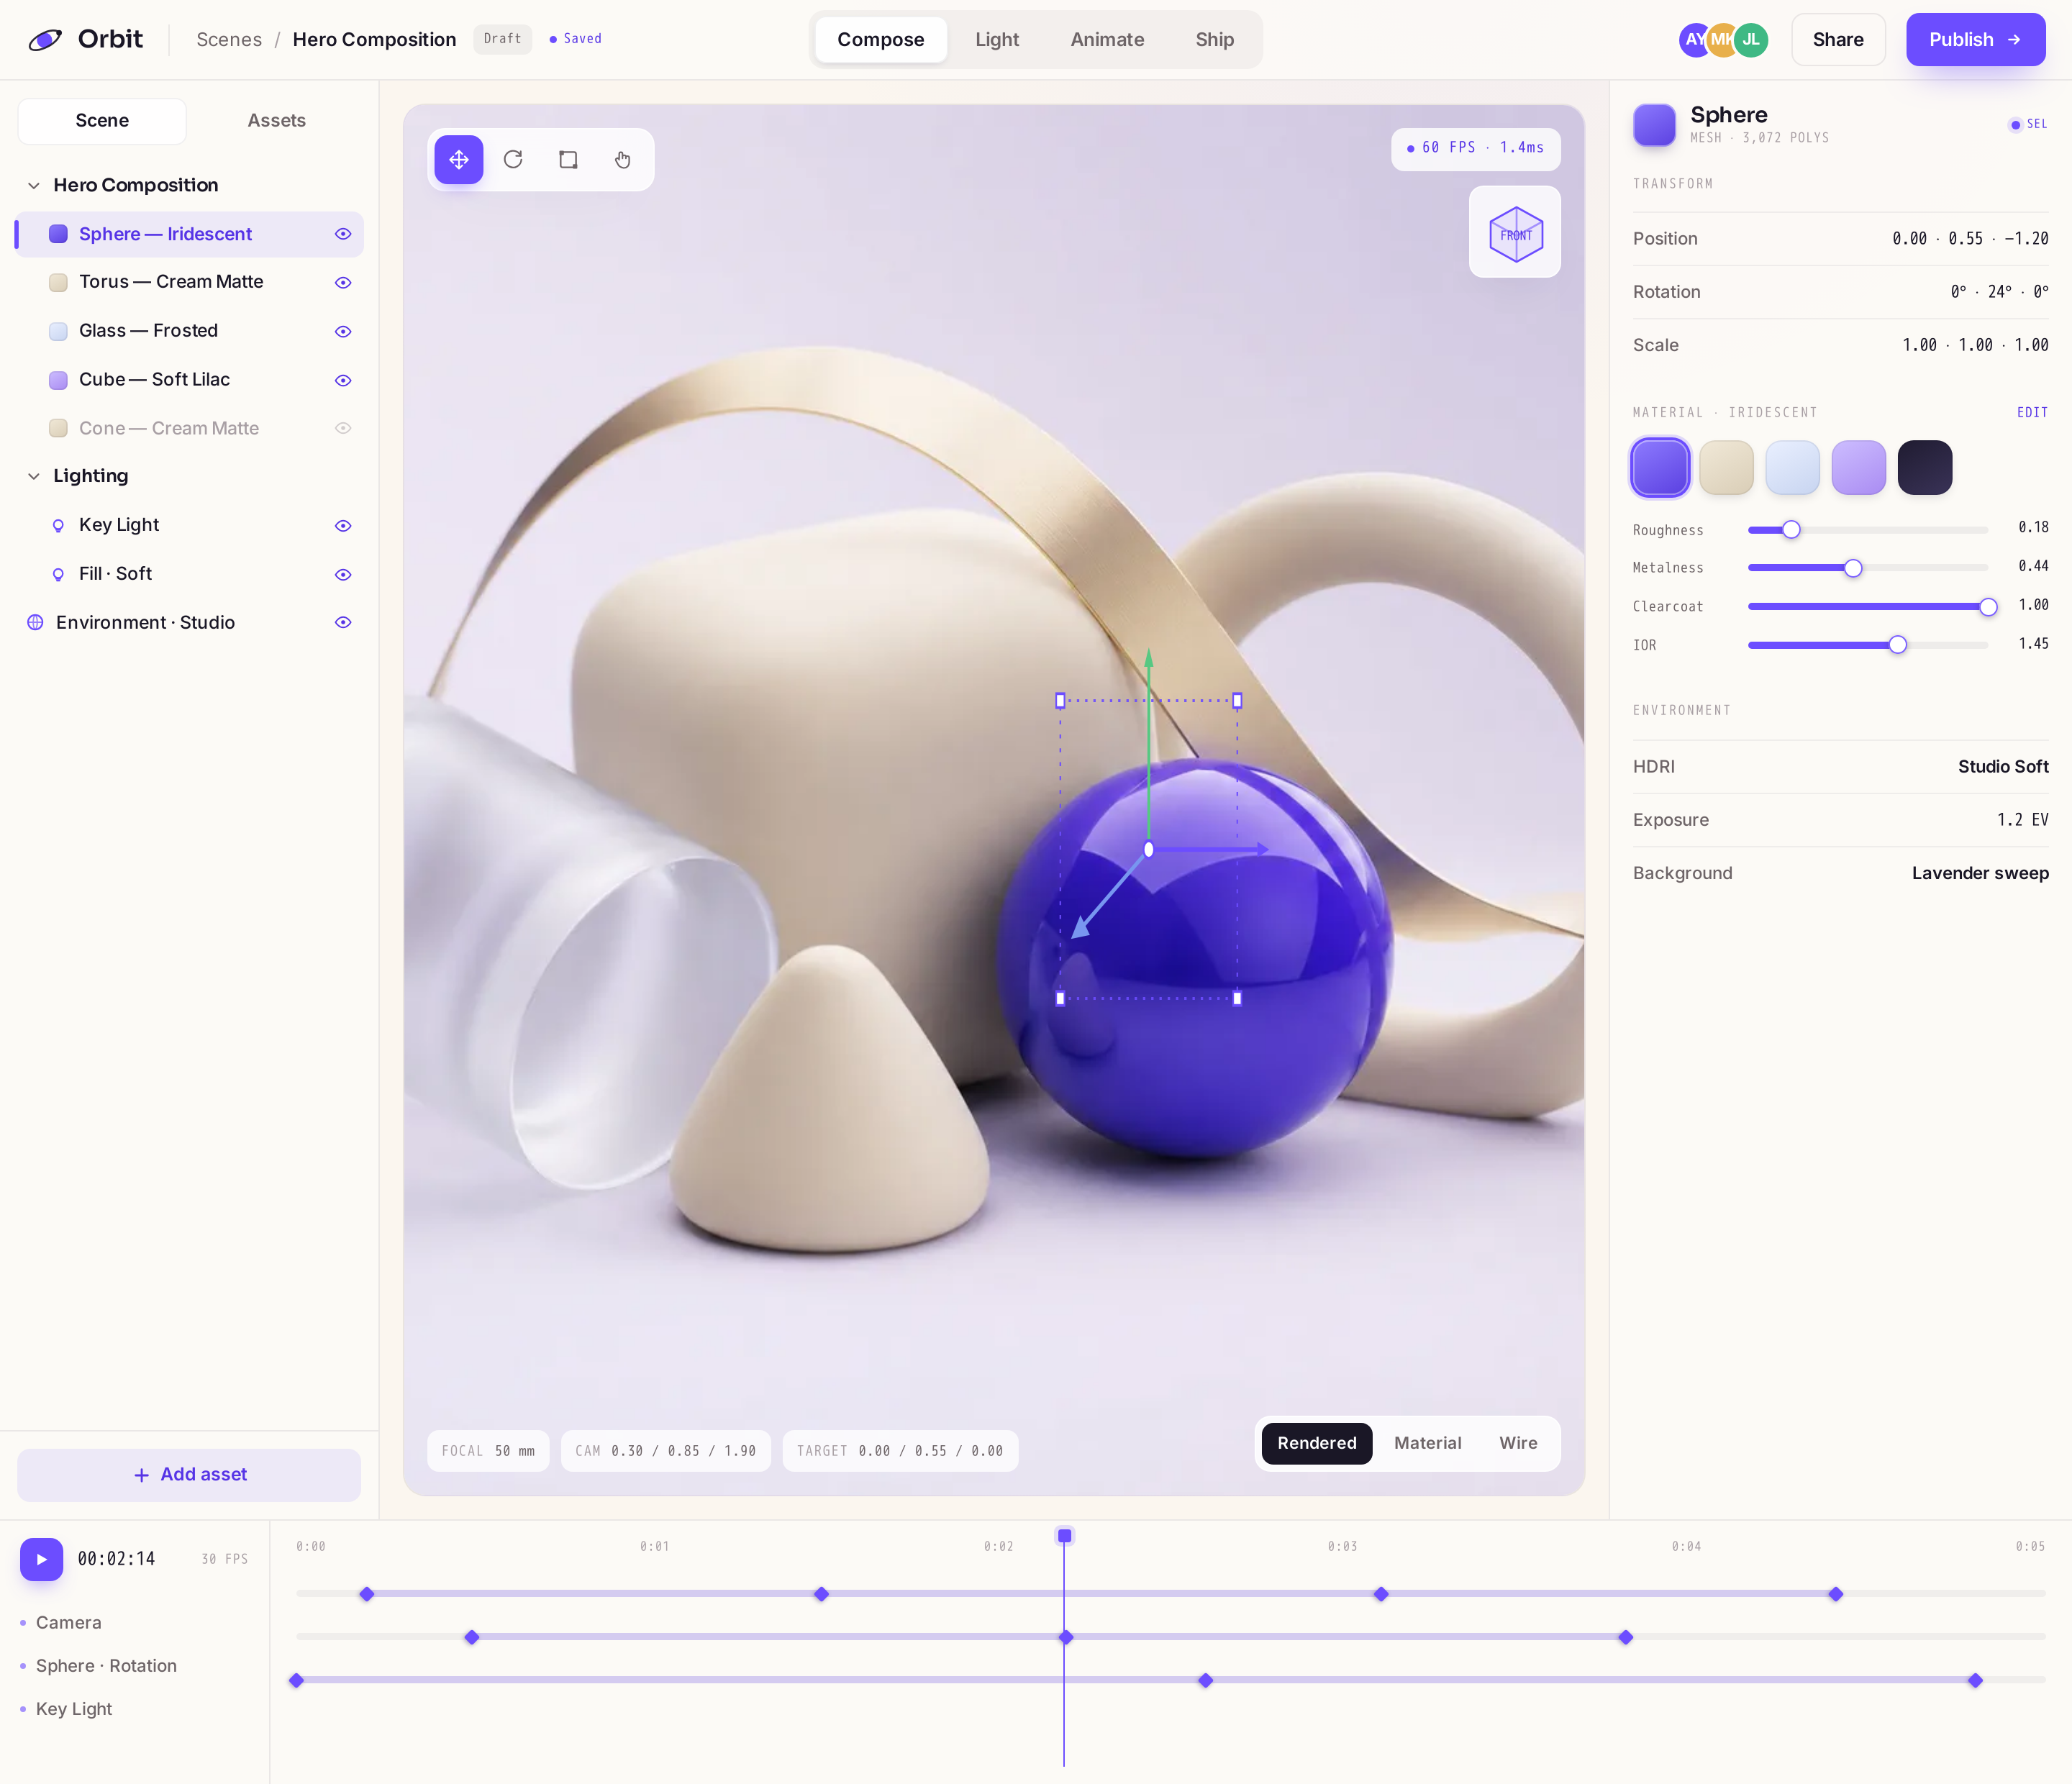The image size is (2072, 1784).
Task: Click the Position value field
Action: tap(1969, 239)
